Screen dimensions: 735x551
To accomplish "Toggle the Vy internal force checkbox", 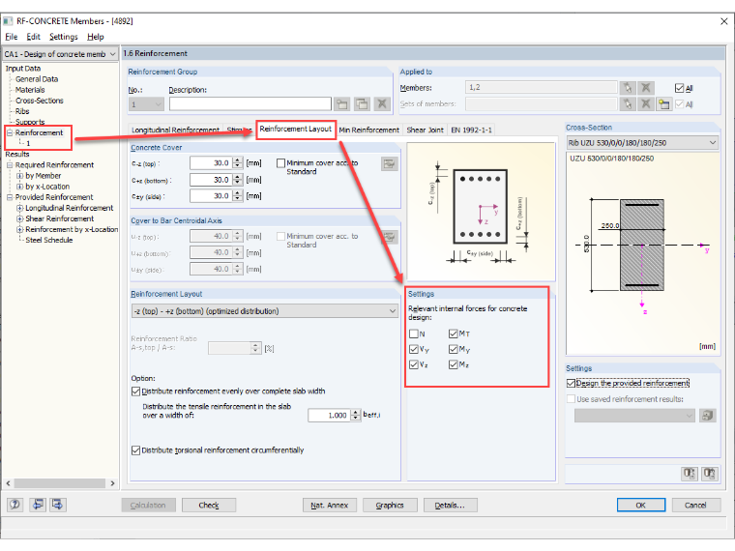I will pos(414,349).
